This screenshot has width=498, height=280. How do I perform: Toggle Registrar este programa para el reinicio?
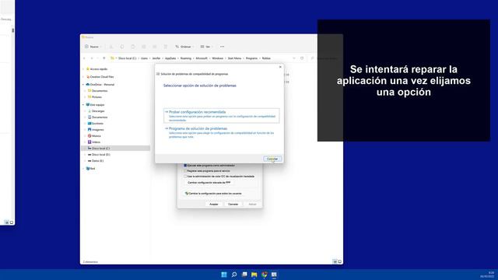[185, 171]
